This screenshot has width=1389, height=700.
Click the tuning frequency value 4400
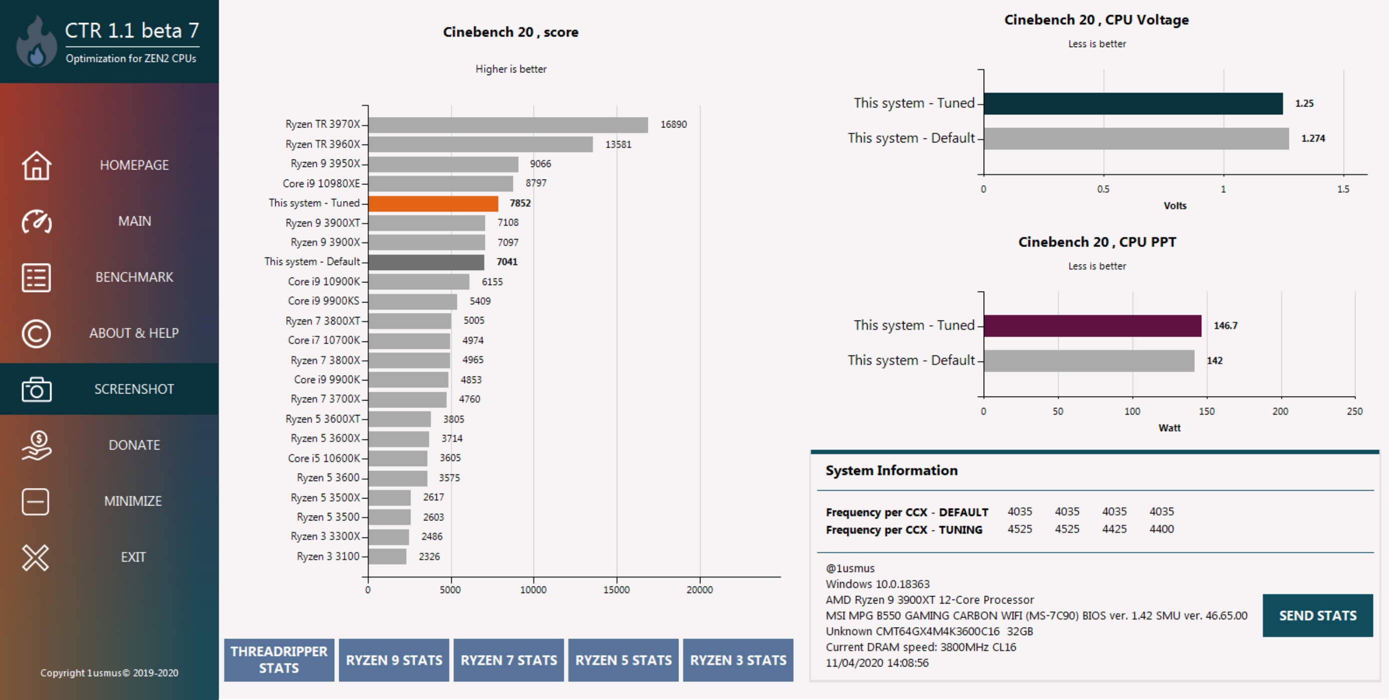(x=1161, y=529)
